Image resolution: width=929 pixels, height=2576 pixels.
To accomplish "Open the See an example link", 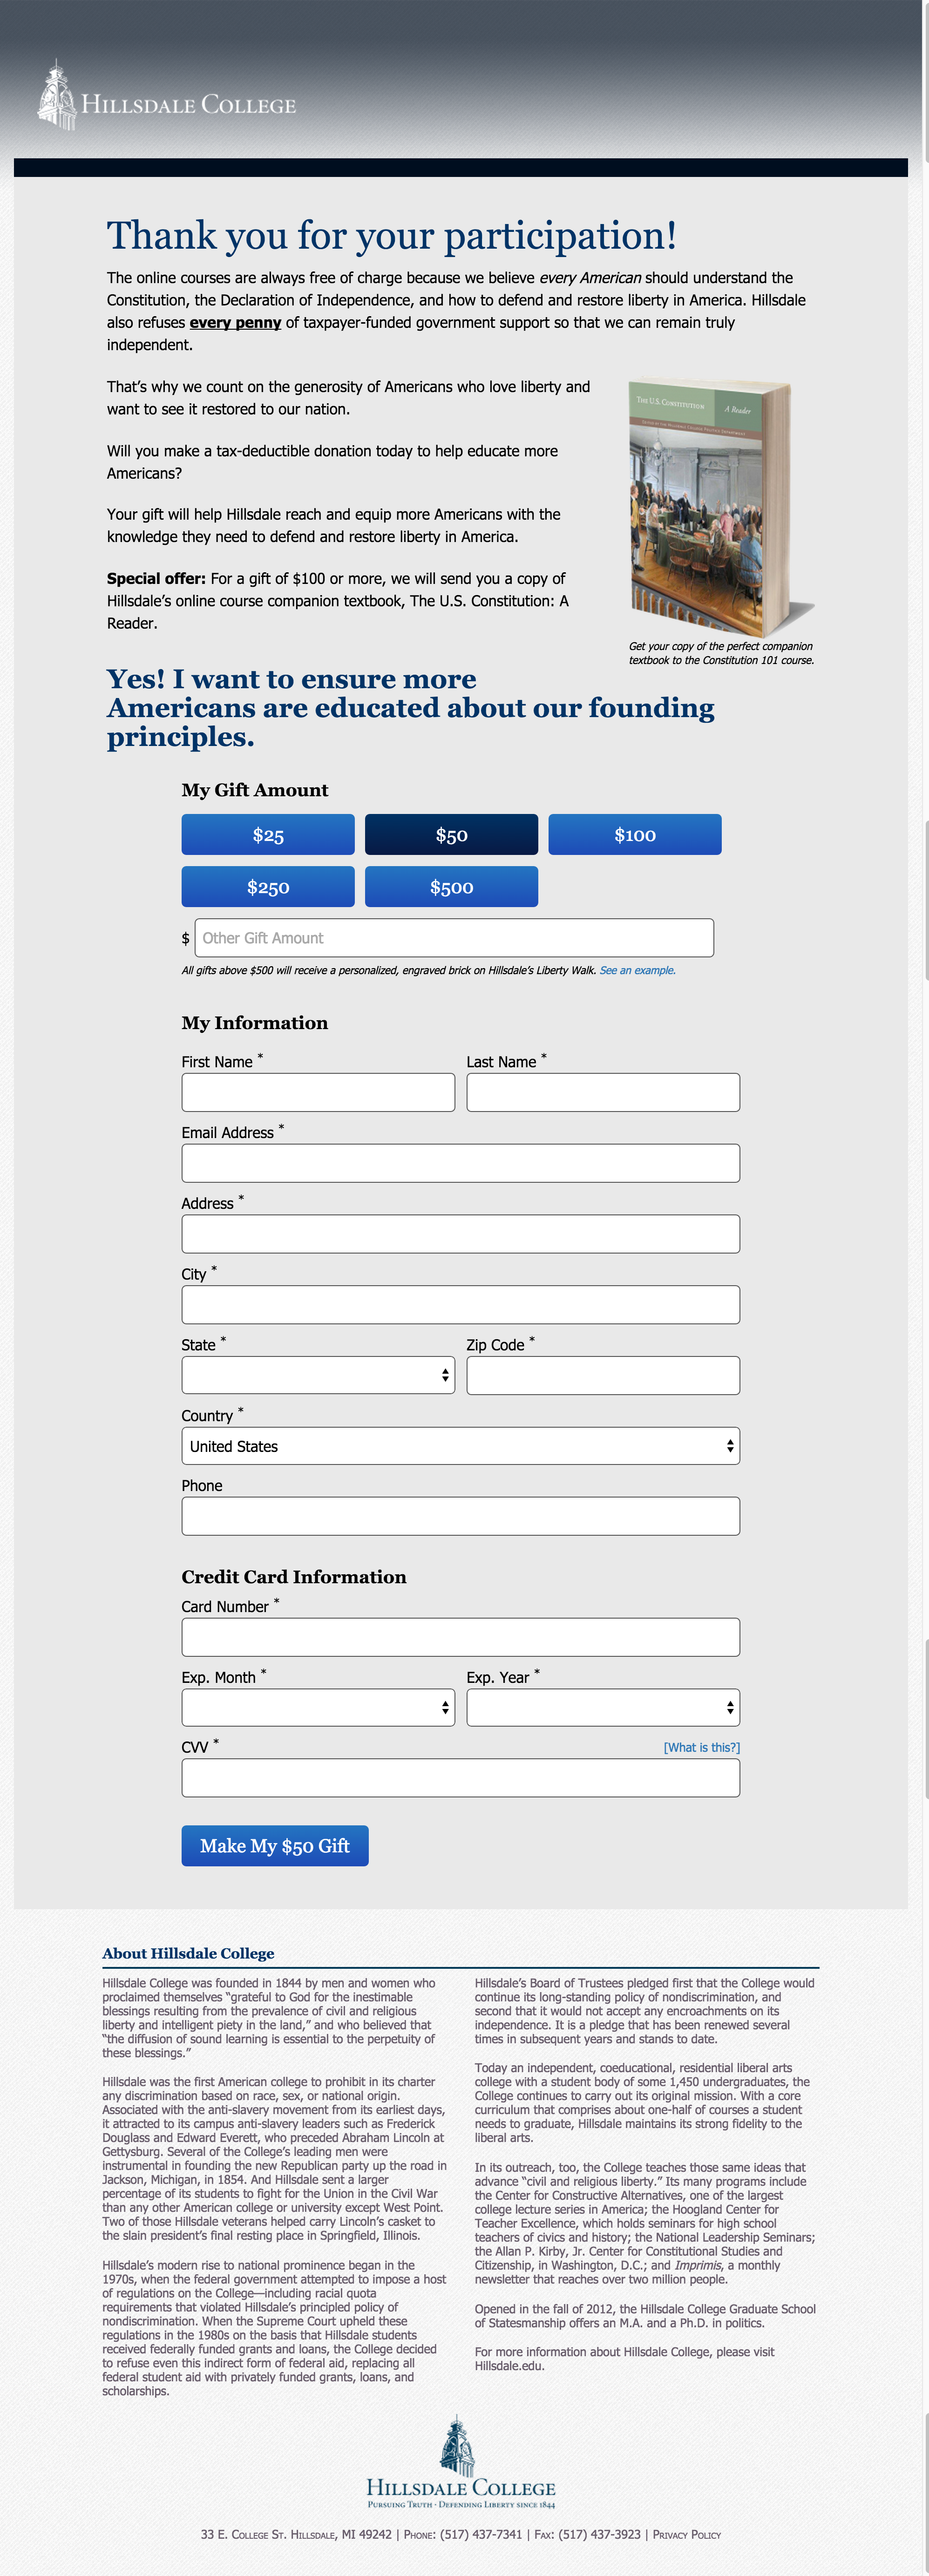I will coord(637,970).
